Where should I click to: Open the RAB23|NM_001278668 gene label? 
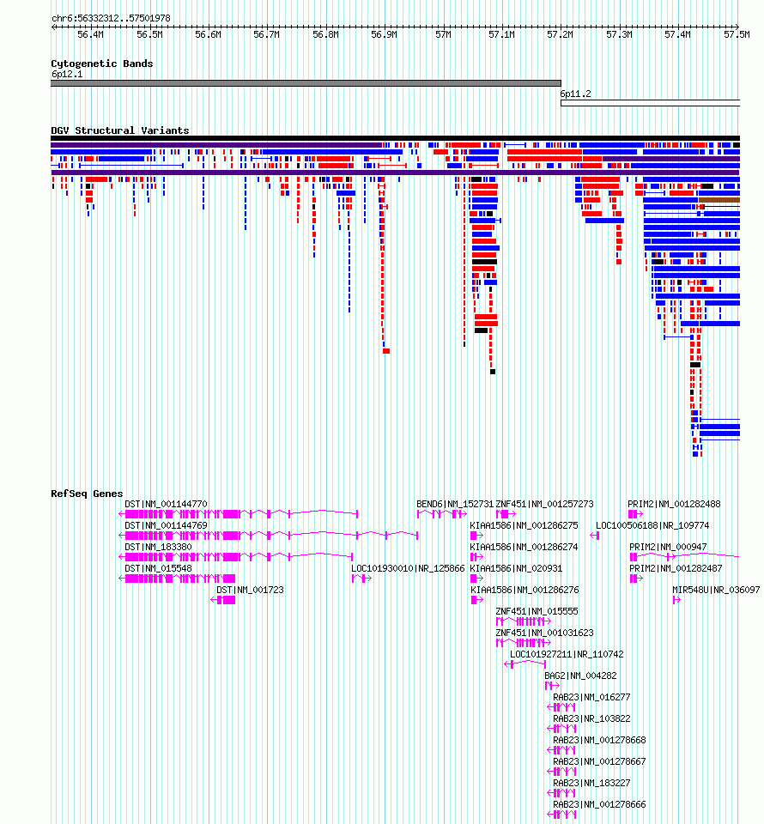point(599,741)
